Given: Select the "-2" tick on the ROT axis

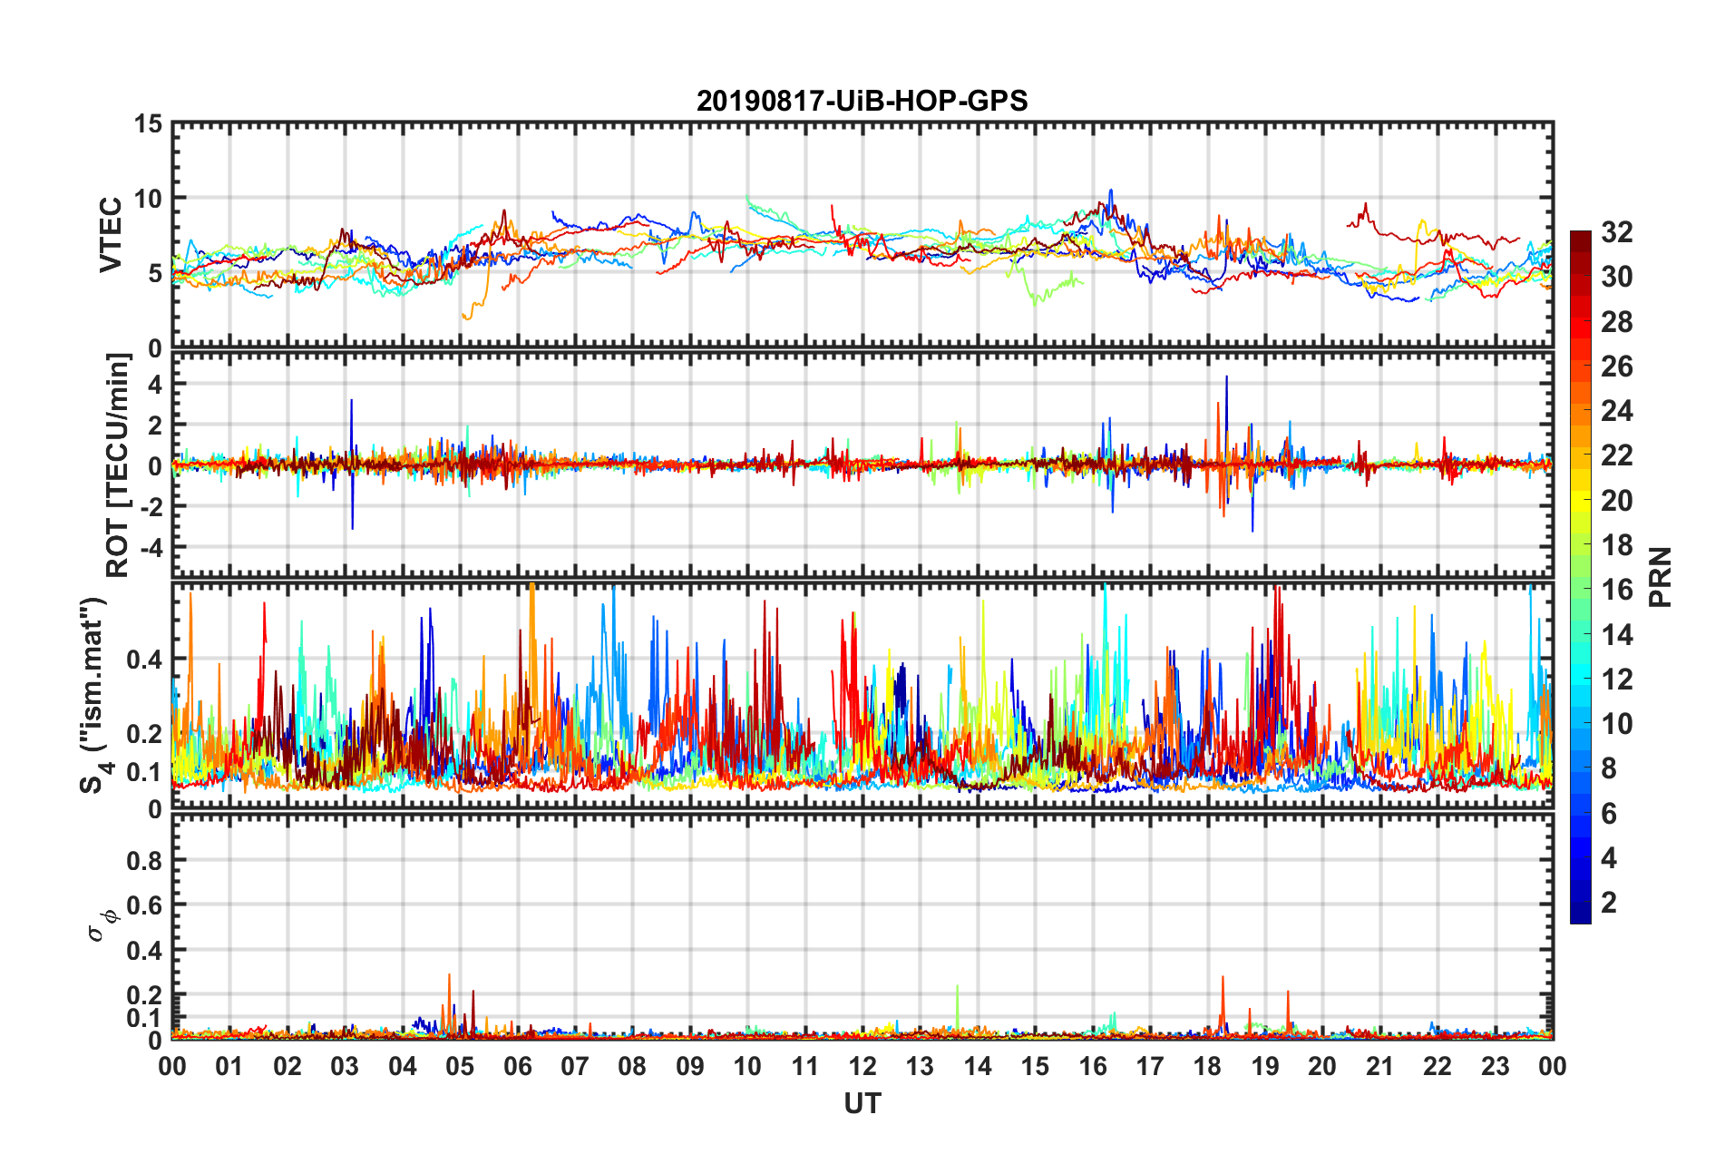Looking at the screenshot, I should click(151, 506).
